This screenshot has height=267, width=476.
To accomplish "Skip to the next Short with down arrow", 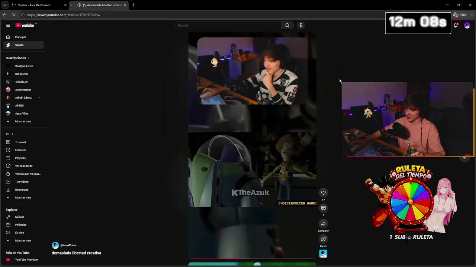I will click(464, 157).
